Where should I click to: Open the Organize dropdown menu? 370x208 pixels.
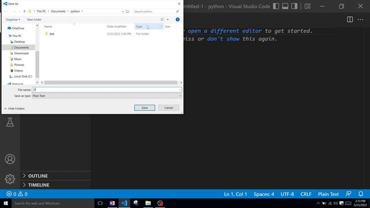point(13,20)
